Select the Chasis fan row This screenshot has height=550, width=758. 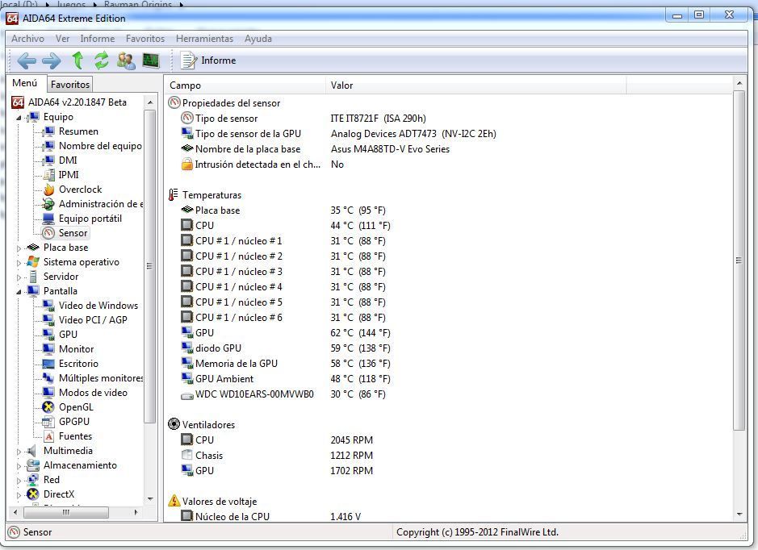[x=277, y=456]
